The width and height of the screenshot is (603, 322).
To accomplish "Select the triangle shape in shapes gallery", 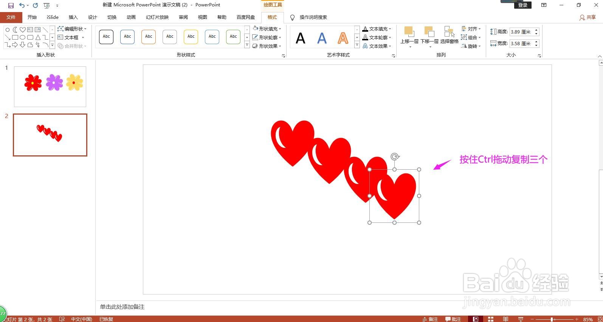I will coord(38,37).
